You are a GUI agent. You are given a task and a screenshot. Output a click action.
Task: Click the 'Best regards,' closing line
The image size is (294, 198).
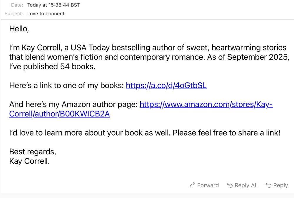[x=33, y=152]
